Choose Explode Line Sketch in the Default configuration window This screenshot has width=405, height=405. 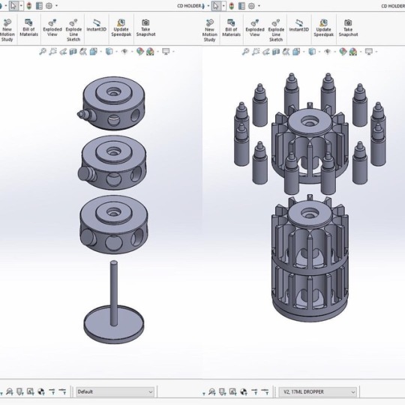coord(73,30)
